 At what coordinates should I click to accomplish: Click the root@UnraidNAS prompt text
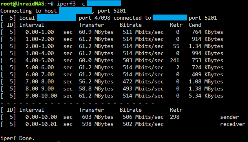point(22,4)
